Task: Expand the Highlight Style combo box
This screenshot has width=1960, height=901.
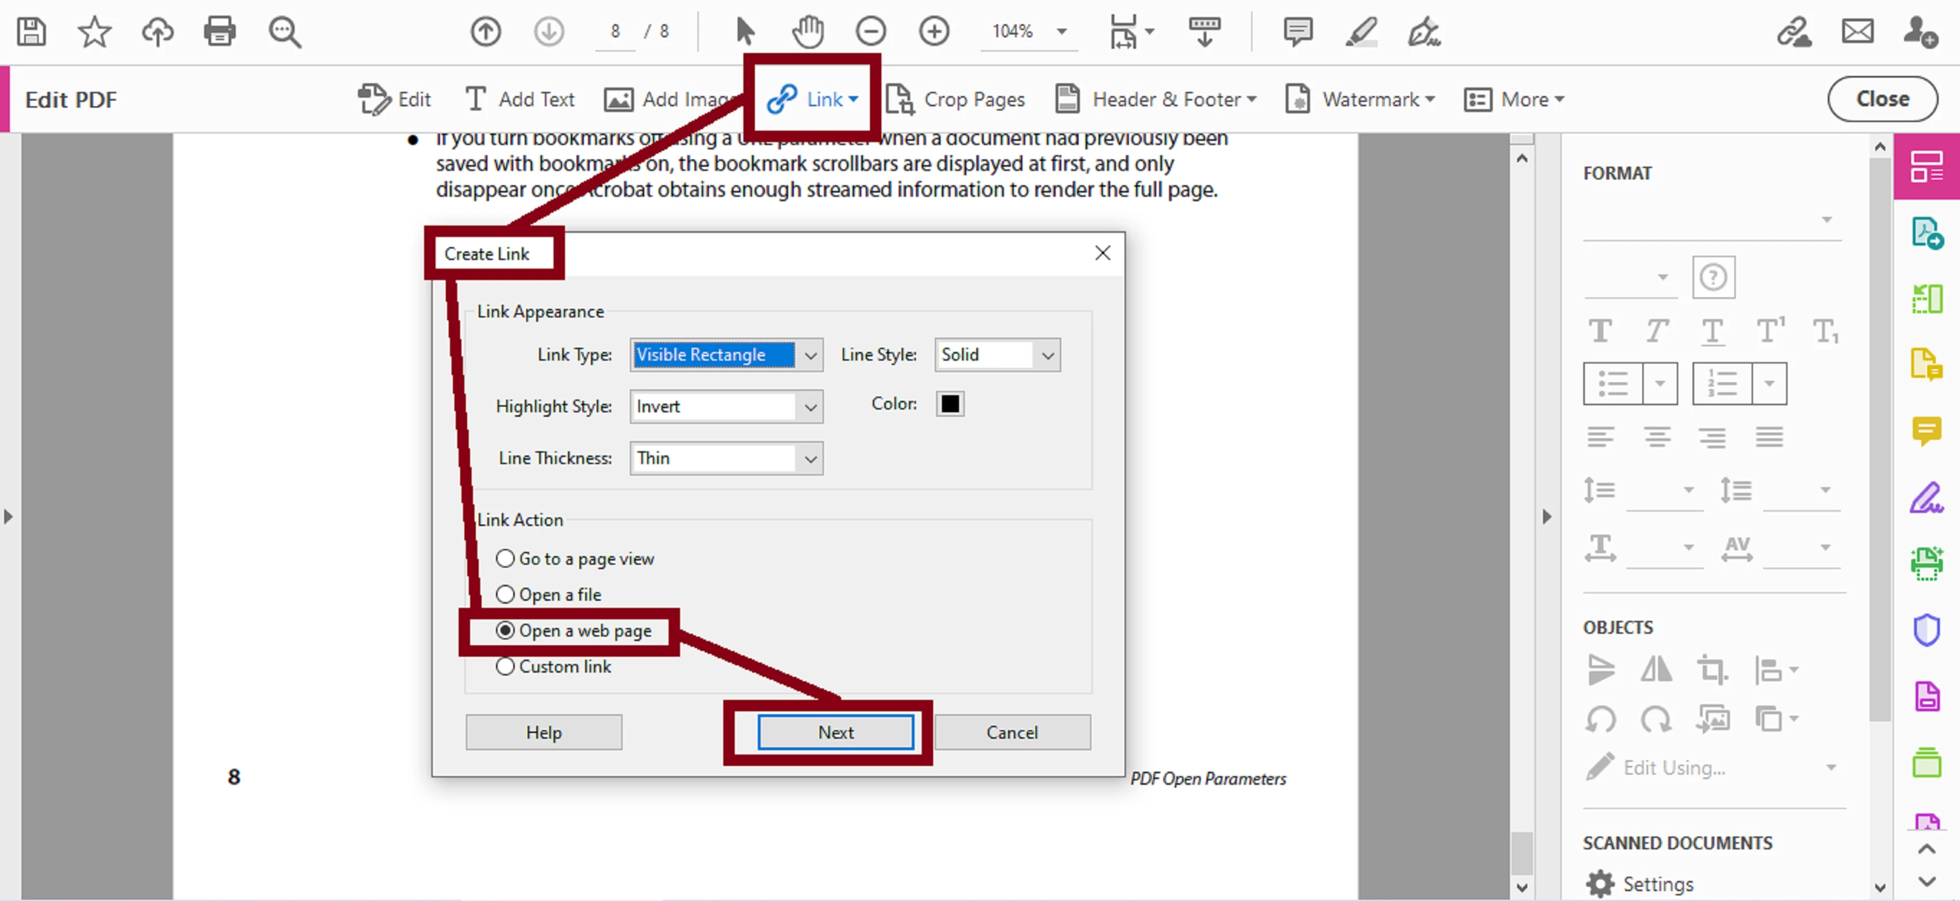Action: coord(811,407)
